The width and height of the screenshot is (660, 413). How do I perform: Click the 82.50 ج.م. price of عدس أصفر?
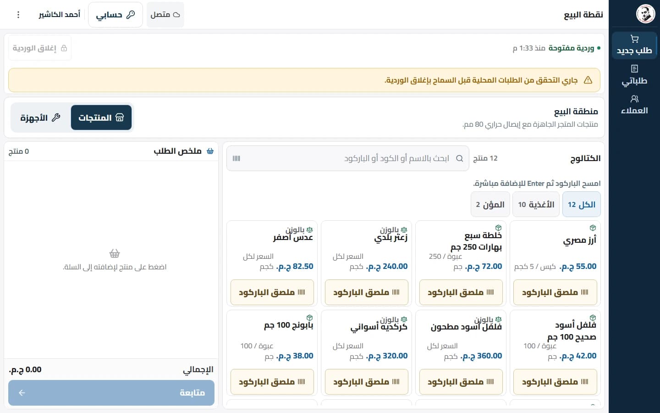point(294,266)
